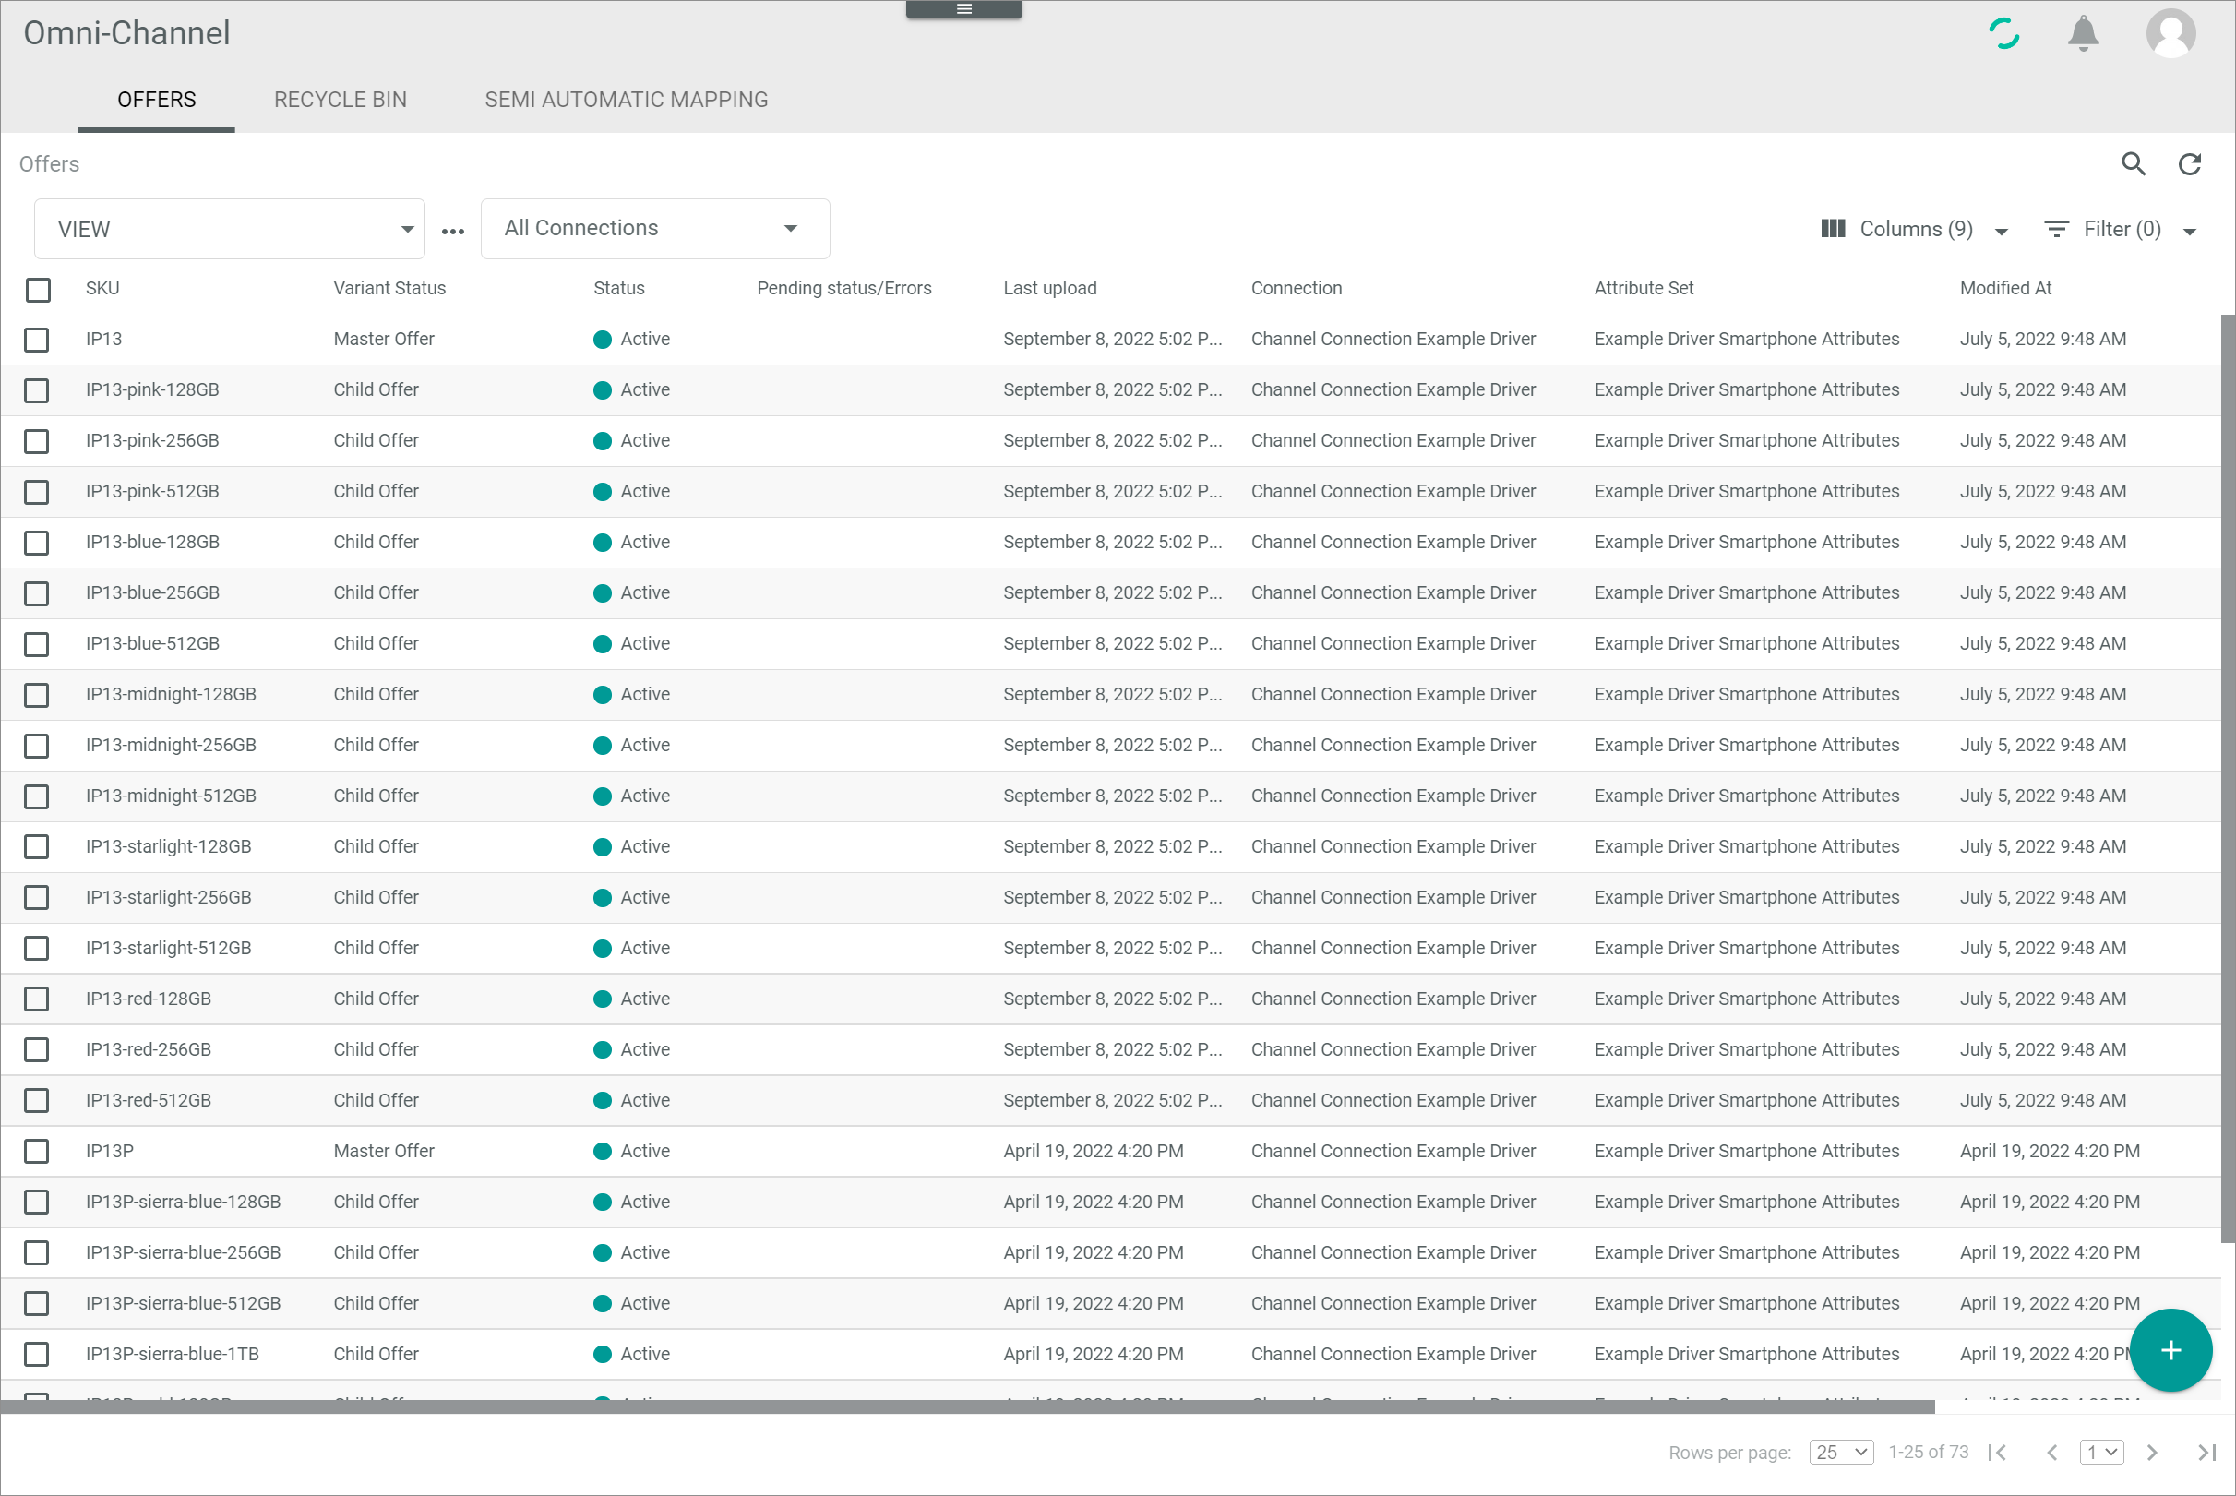This screenshot has height=1496, width=2236.
Task: Open the IP13-midnight-128GB SKU cell
Action: click(171, 695)
